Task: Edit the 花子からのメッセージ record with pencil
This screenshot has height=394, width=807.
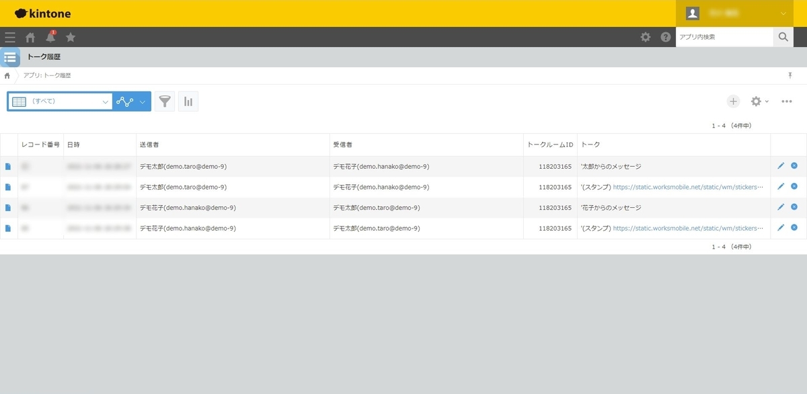Action: pyautogui.click(x=781, y=207)
